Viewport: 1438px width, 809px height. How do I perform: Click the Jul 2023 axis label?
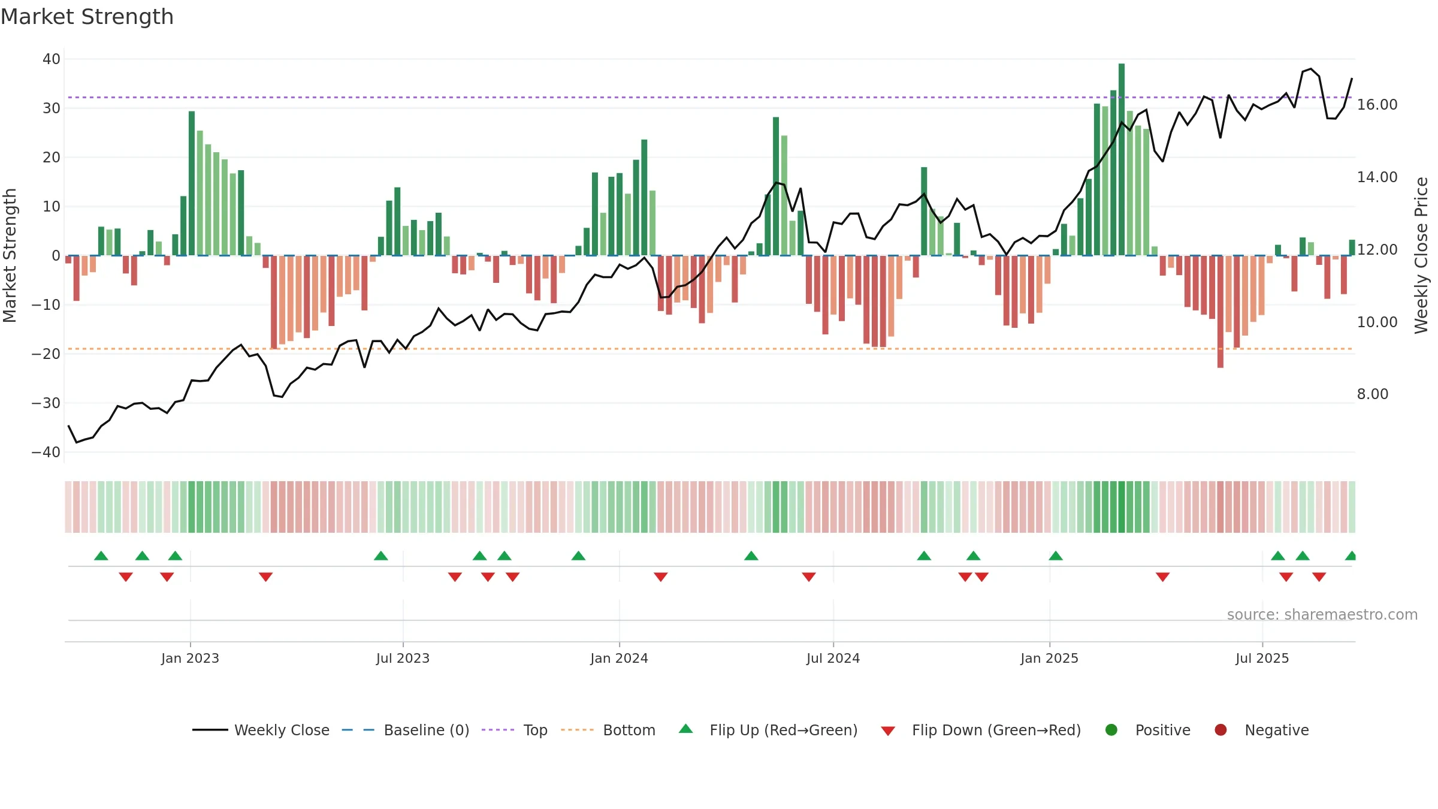(403, 659)
